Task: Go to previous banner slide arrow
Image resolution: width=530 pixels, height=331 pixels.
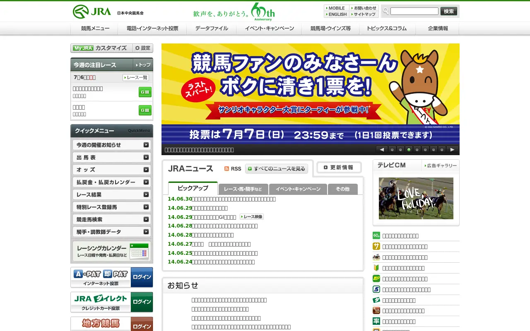Action: [382, 149]
